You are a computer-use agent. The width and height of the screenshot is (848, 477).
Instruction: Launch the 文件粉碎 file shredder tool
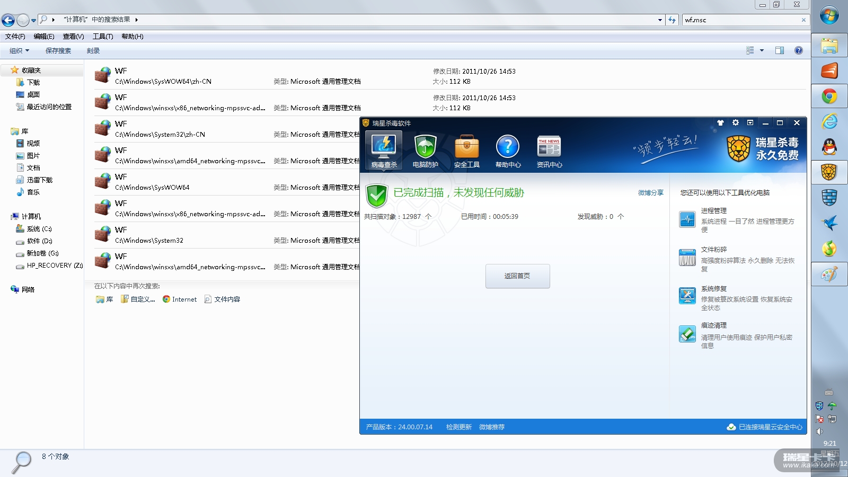(737, 259)
